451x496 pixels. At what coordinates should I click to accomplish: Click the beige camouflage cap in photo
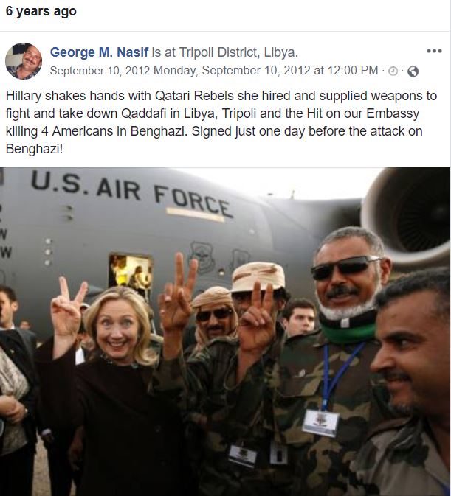pyautogui.click(x=258, y=277)
